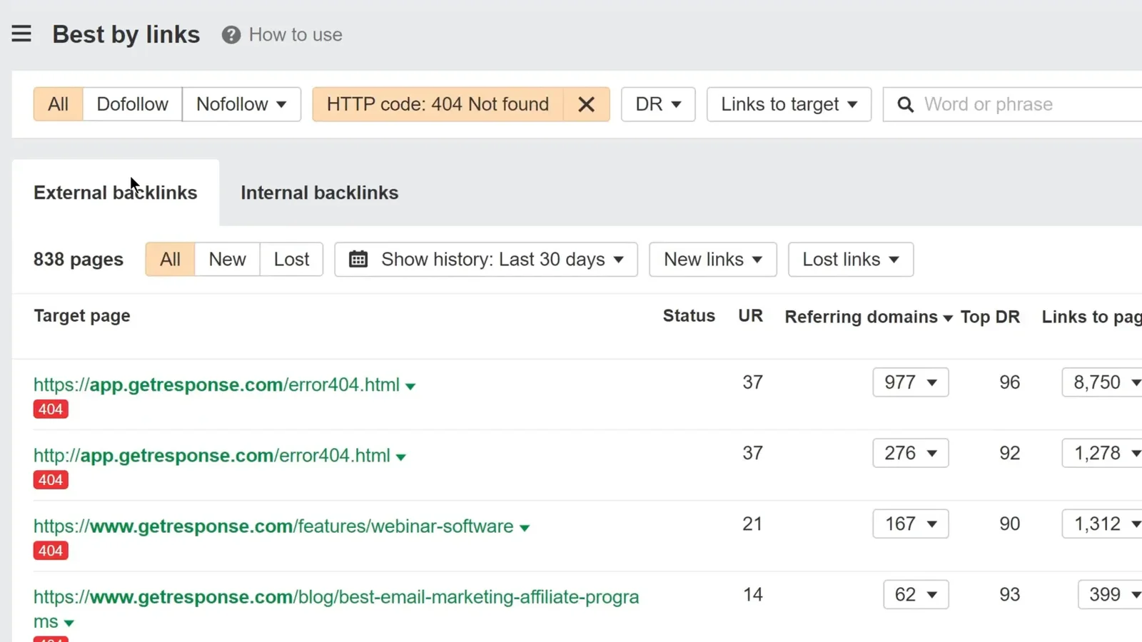This screenshot has height=642, width=1142.
Task: Open the Nofollow dropdown
Action: click(x=241, y=104)
